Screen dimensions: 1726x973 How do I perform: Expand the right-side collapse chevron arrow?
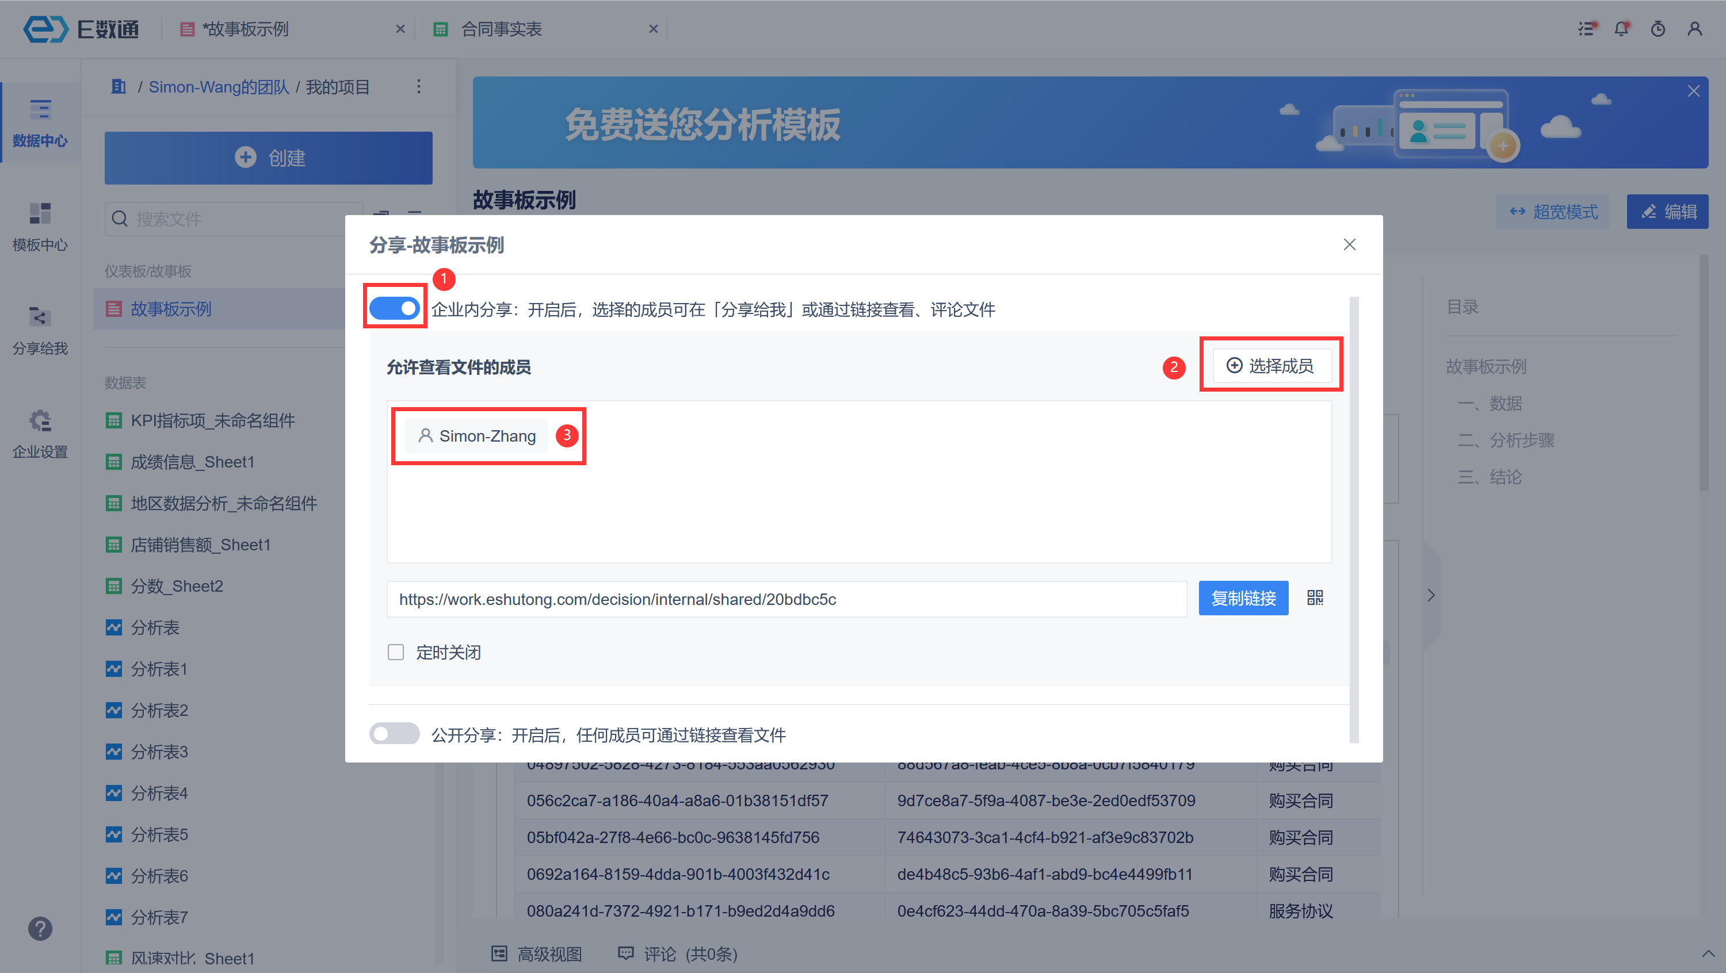(x=1430, y=595)
